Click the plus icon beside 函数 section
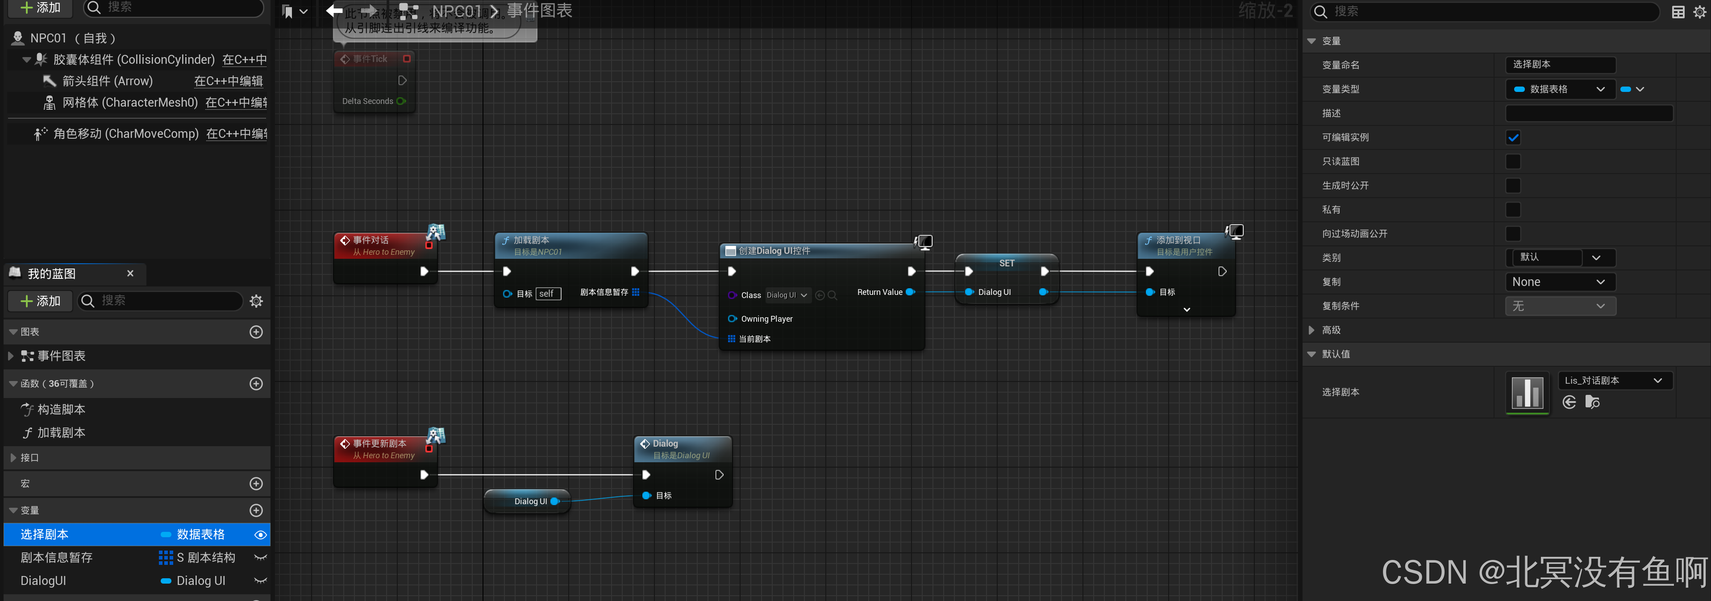The height and width of the screenshot is (601, 1711). point(256,384)
